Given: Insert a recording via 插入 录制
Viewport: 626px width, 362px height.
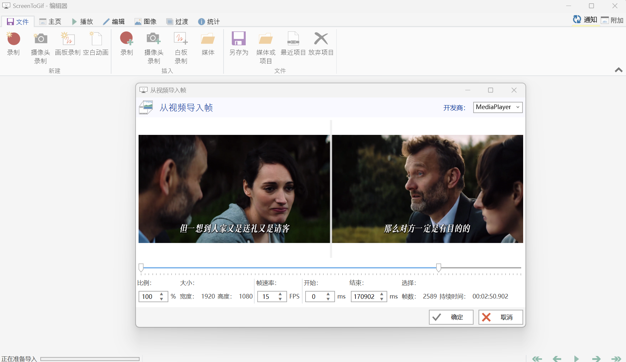Looking at the screenshot, I should pos(127,44).
